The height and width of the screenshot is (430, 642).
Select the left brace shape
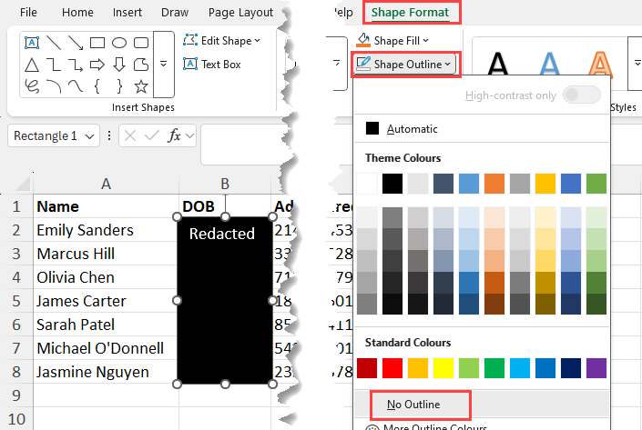point(97,87)
